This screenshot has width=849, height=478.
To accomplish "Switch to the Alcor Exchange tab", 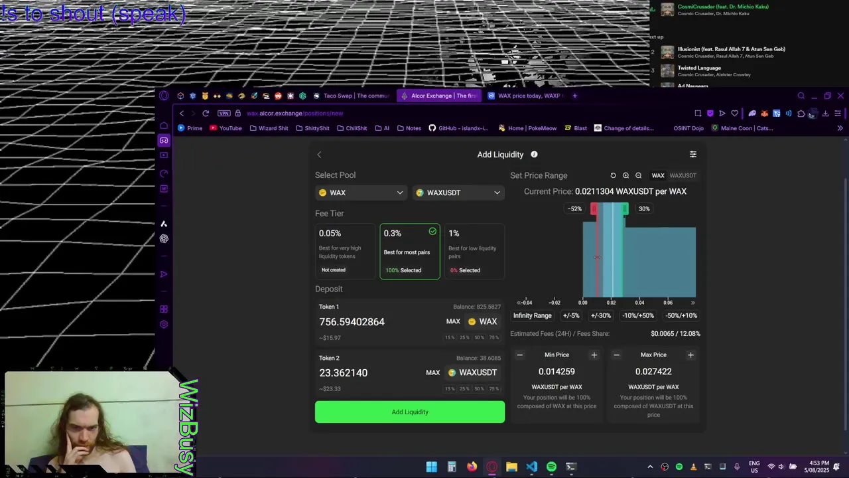I will [439, 96].
